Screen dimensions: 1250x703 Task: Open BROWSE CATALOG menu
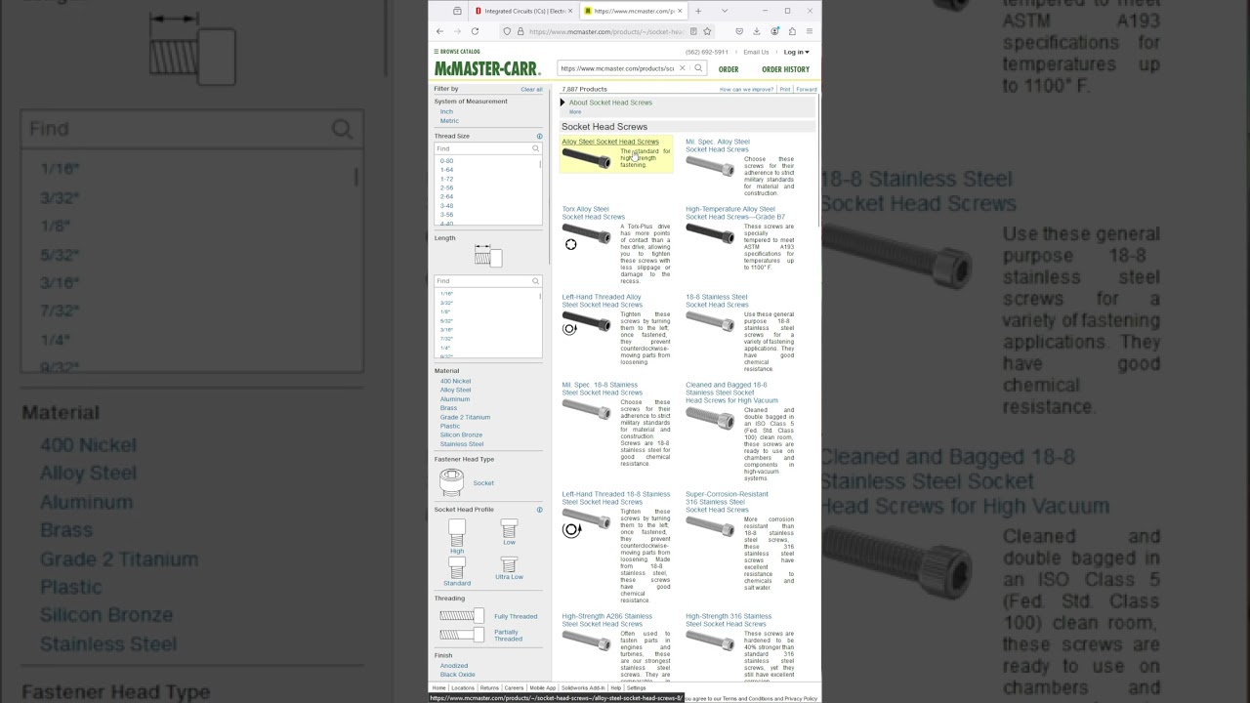(457, 52)
